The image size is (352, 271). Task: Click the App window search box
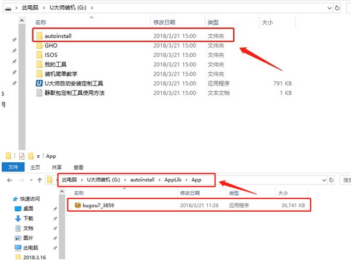[x=345, y=180]
